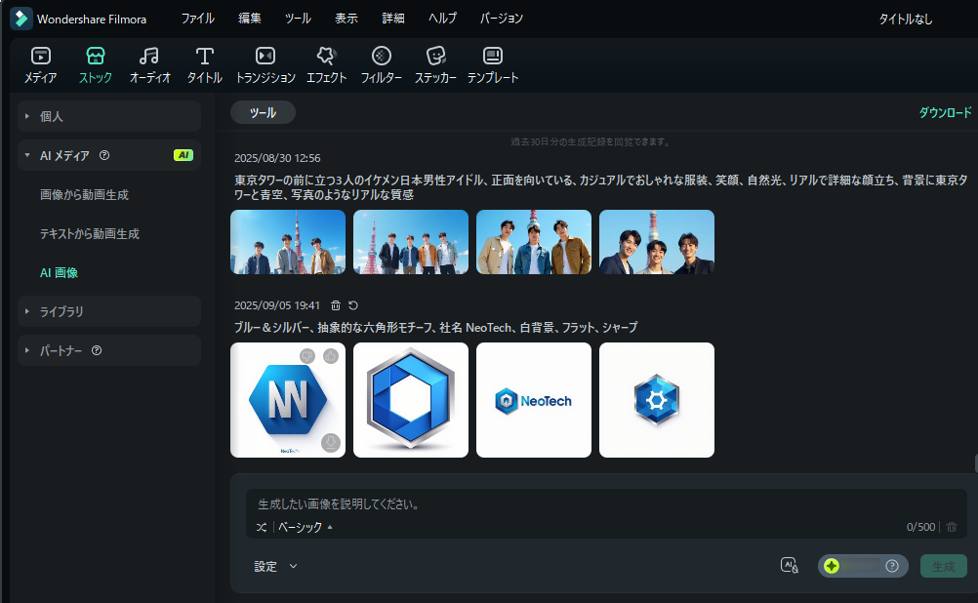The image size is (978, 603).
Task: Open the ツール menu in the menu bar
Action: [x=298, y=19]
